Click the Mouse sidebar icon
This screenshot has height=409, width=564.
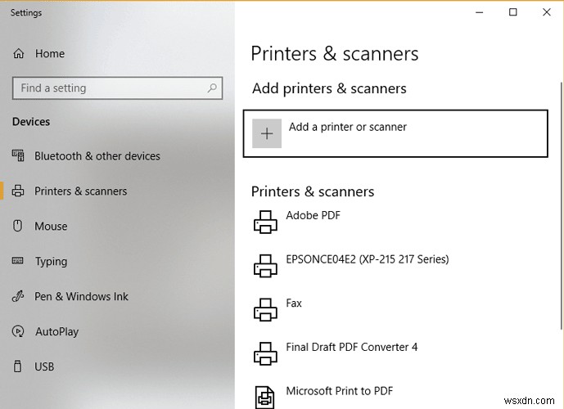[x=18, y=226]
